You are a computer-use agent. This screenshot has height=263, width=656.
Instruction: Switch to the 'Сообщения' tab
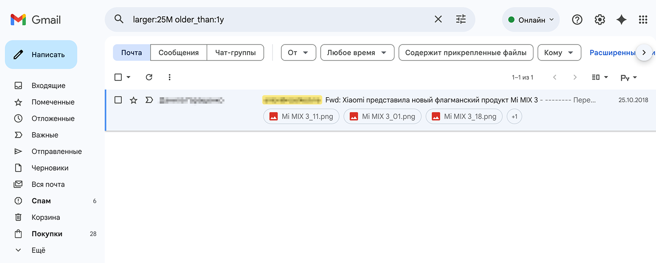[x=178, y=53]
